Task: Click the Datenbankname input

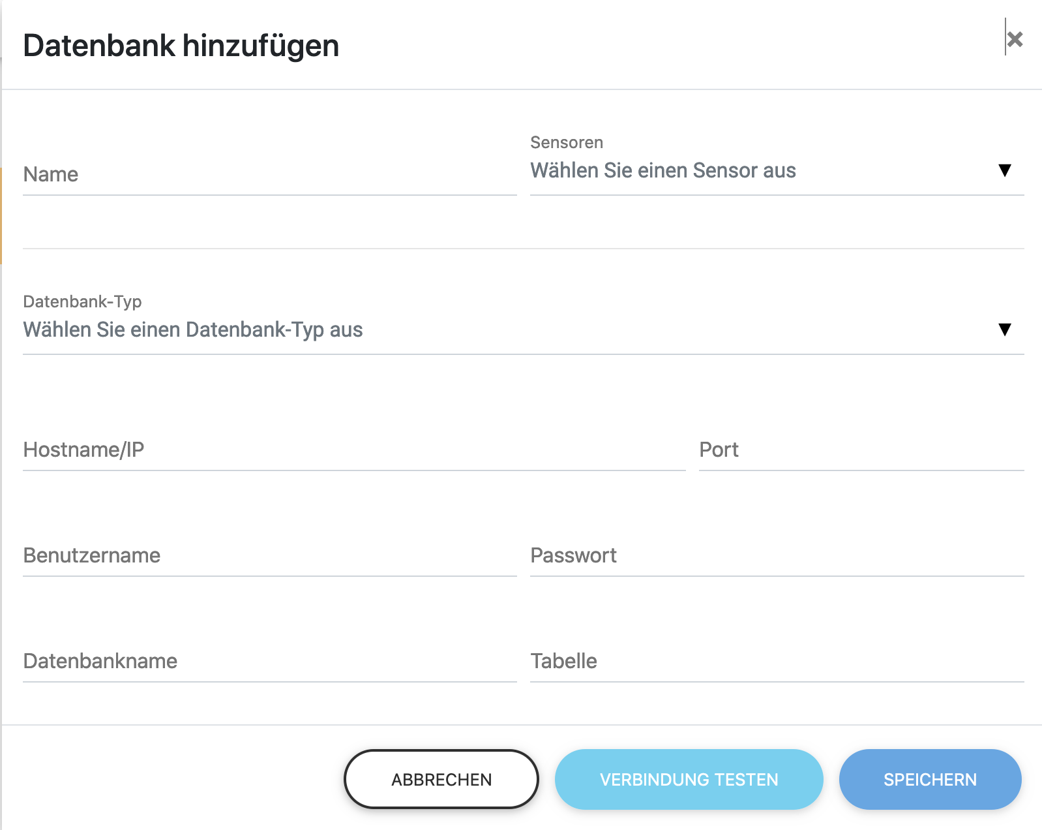Action: [269, 661]
